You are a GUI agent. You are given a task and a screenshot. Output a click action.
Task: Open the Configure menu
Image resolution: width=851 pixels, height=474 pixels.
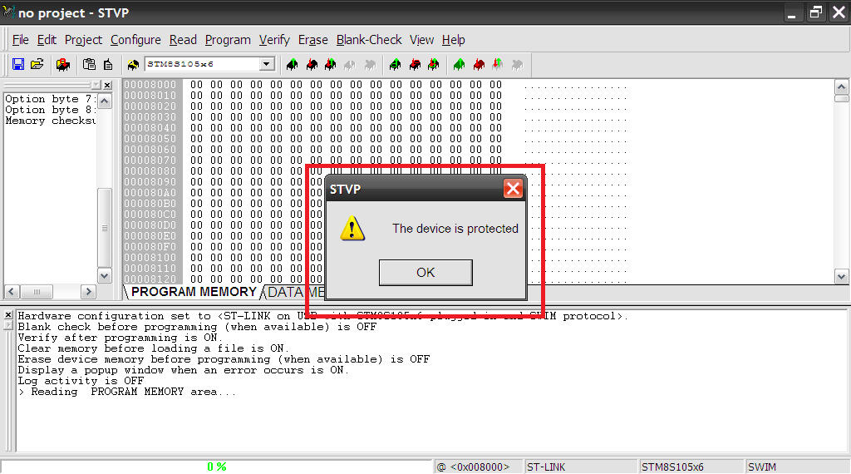point(135,40)
